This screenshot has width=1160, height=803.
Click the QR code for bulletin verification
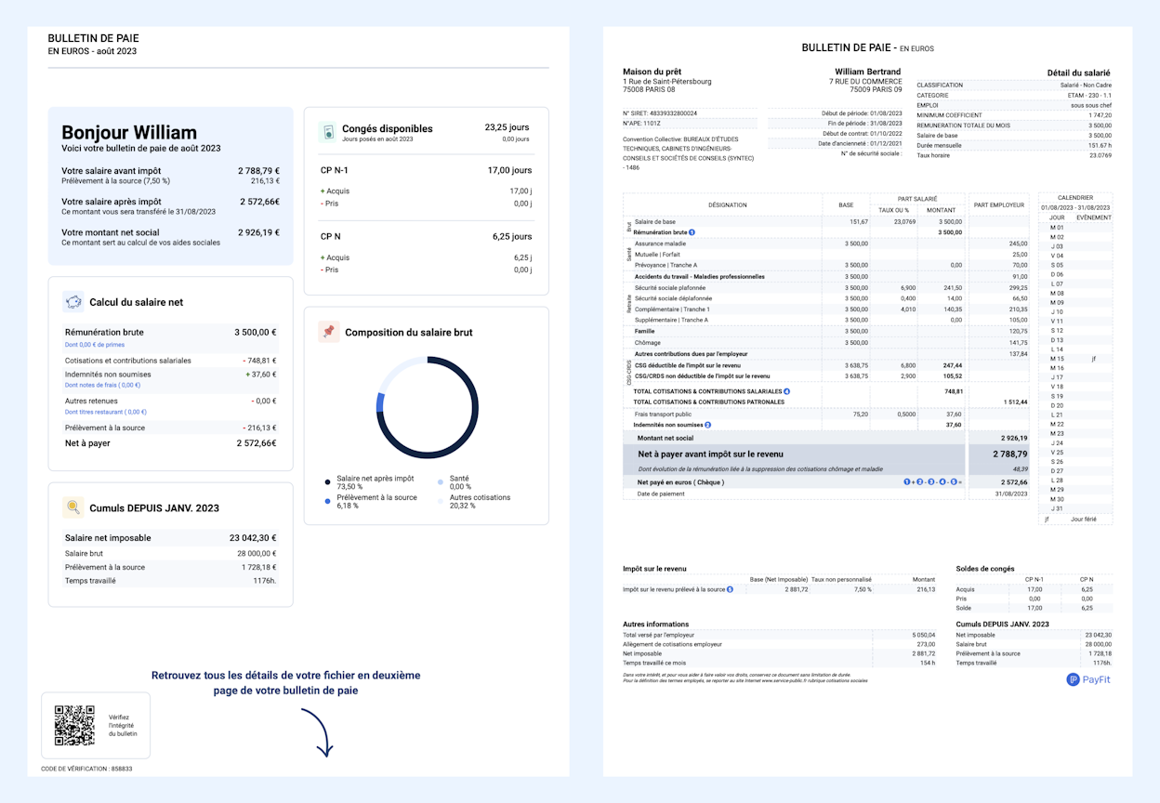(x=74, y=726)
